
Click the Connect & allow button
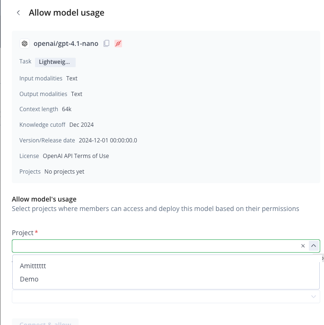point(45,322)
